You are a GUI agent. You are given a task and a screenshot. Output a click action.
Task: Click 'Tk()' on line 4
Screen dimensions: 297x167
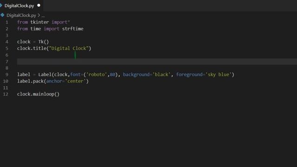[44, 42]
